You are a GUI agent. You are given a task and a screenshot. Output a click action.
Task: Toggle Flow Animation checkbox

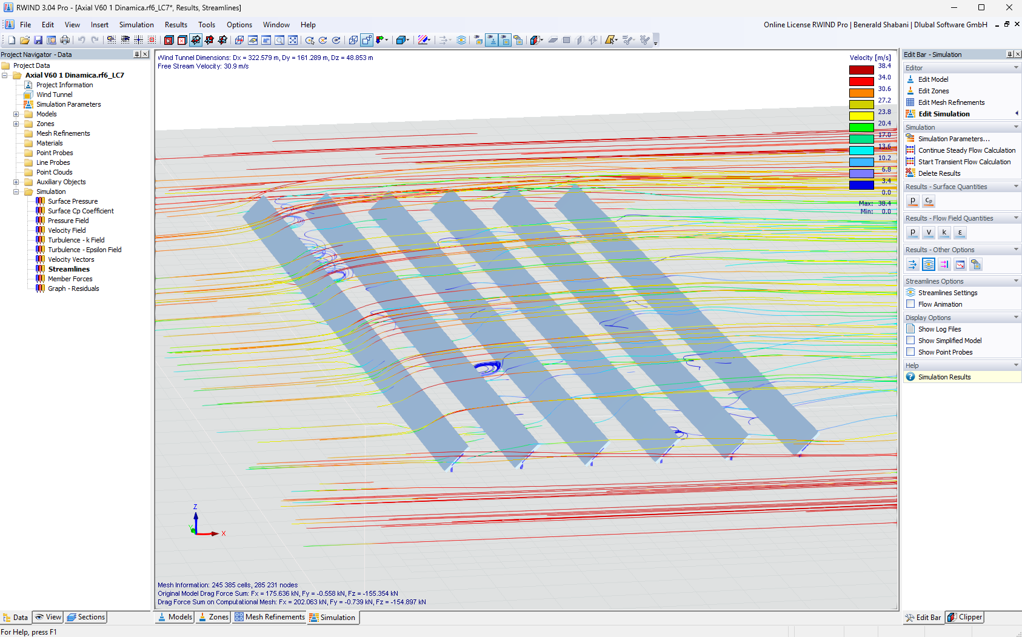(910, 304)
